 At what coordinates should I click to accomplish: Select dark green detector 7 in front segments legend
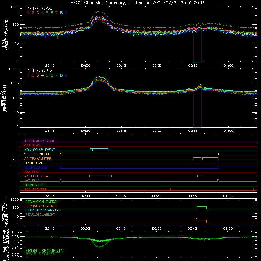point(56,13)
